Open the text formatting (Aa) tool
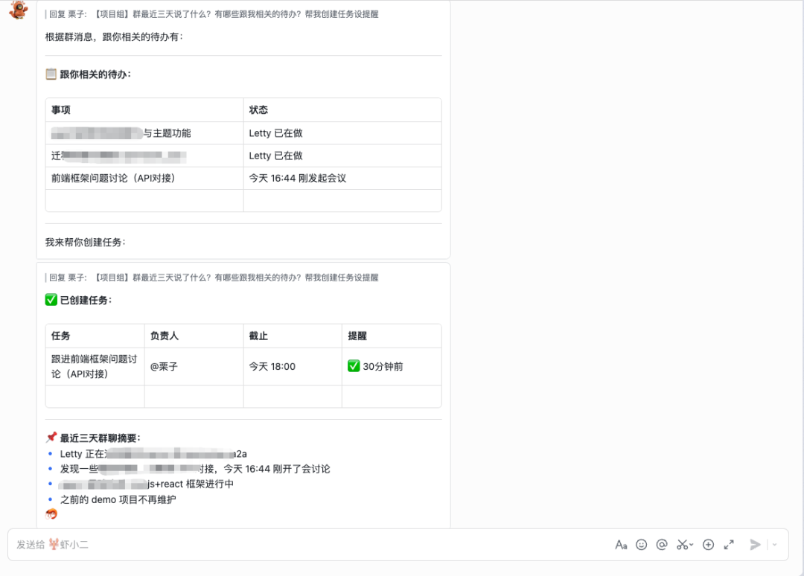This screenshot has height=576, width=804. tap(621, 544)
